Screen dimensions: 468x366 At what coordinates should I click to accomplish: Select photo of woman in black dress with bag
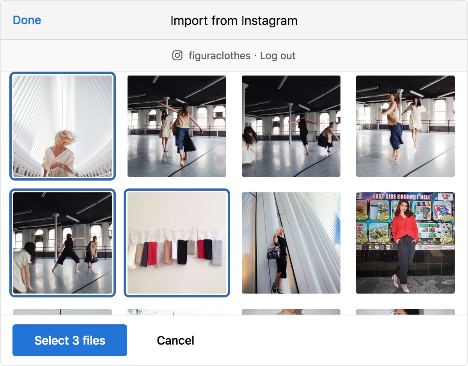pos(291,243)
